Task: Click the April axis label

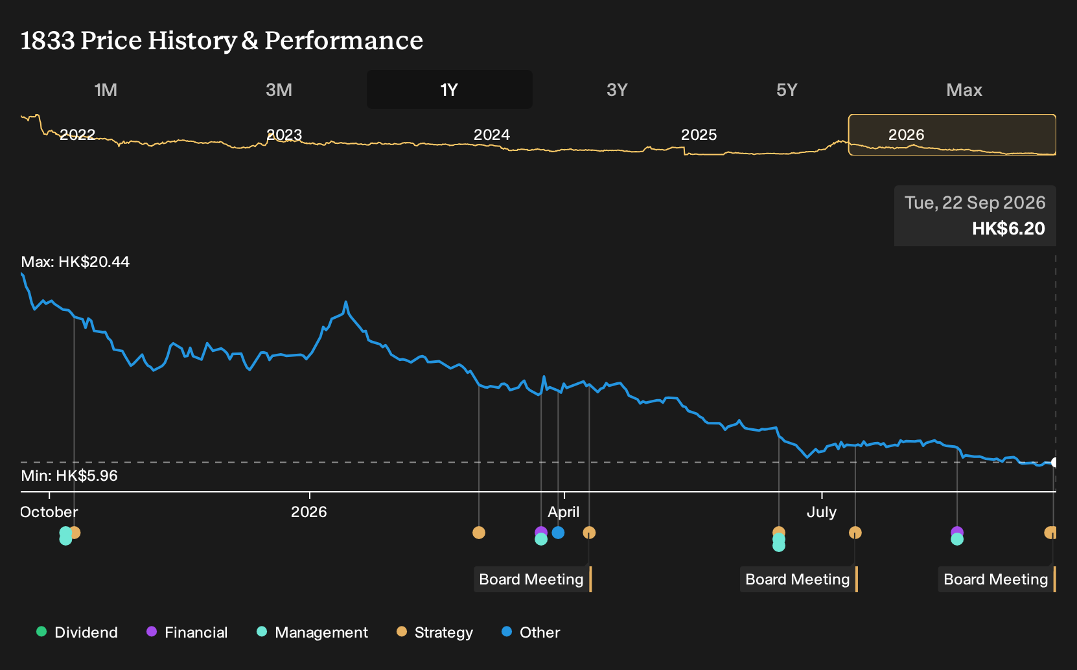Action: (564, 512)
